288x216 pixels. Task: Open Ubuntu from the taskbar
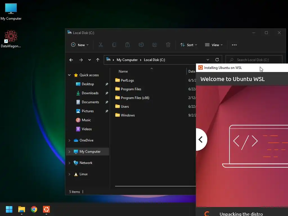pyautogui.click(x=46, y=209)
